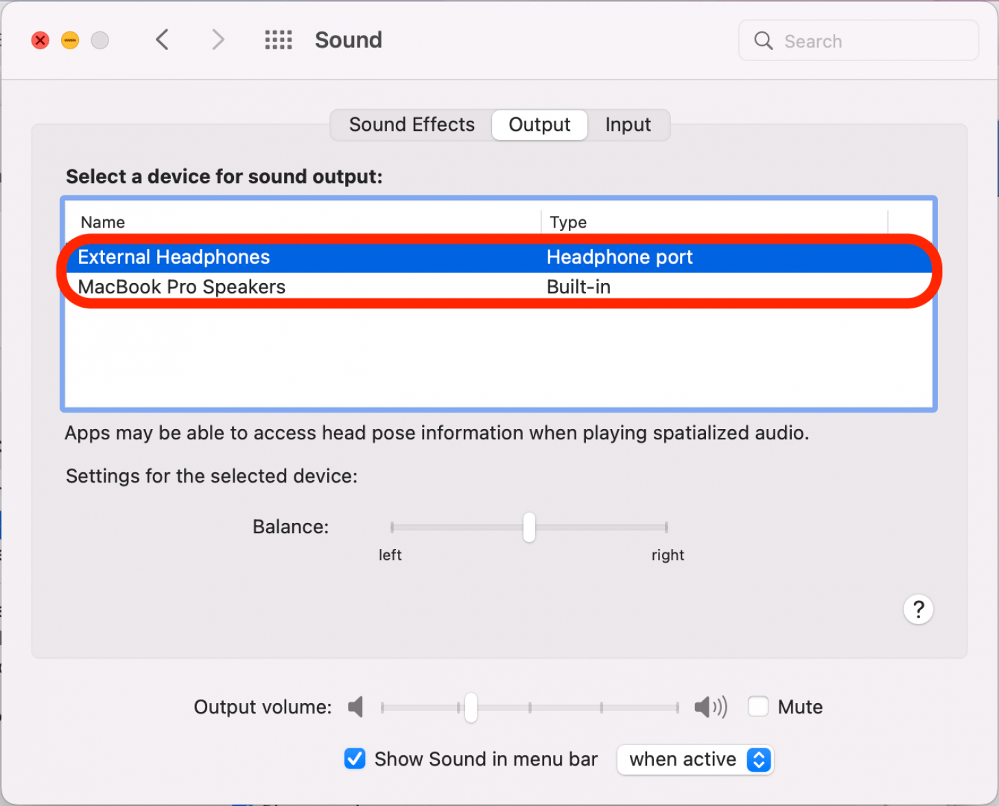Click the back navigation arrow
This screenshot has width=999, height=806.
click(x=162, y=40)
